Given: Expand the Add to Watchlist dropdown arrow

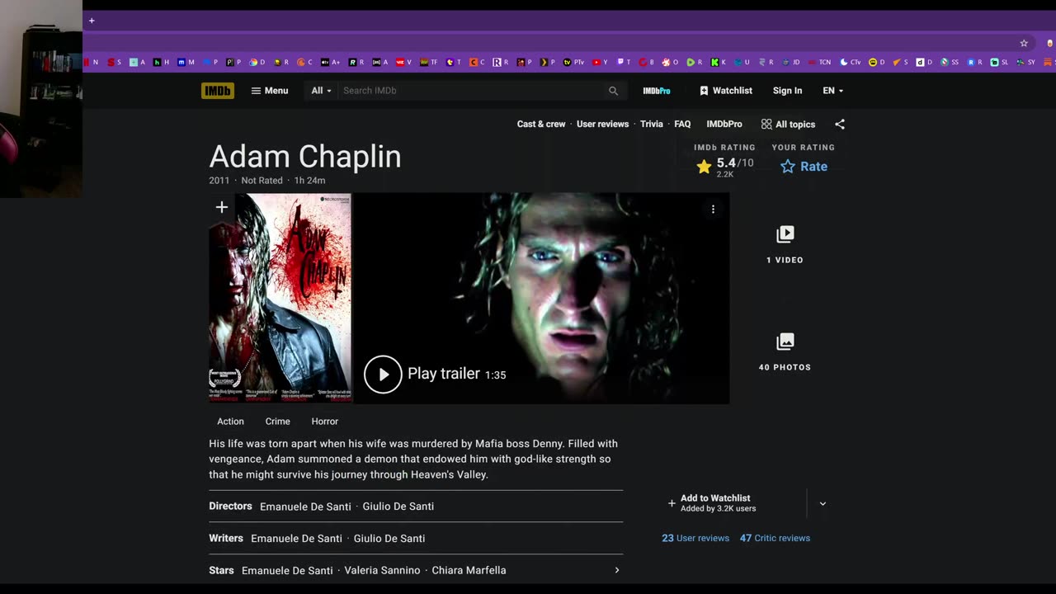Looking at the screenshot, I should tap(823, 503).
